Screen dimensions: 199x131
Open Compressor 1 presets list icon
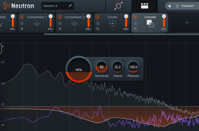pyautogui.click(x=22, y=23)
